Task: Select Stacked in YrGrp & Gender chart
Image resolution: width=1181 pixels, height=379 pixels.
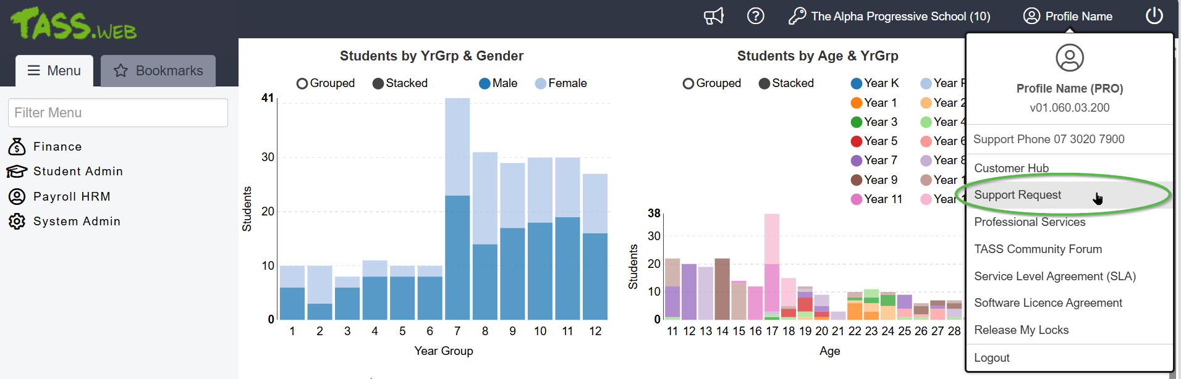Action: (378, 83)
